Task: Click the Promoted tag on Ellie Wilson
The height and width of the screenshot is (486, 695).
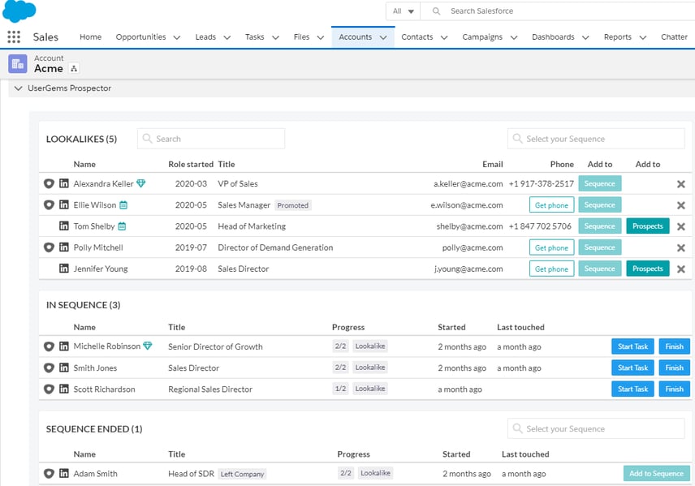Action: (292, 205)
